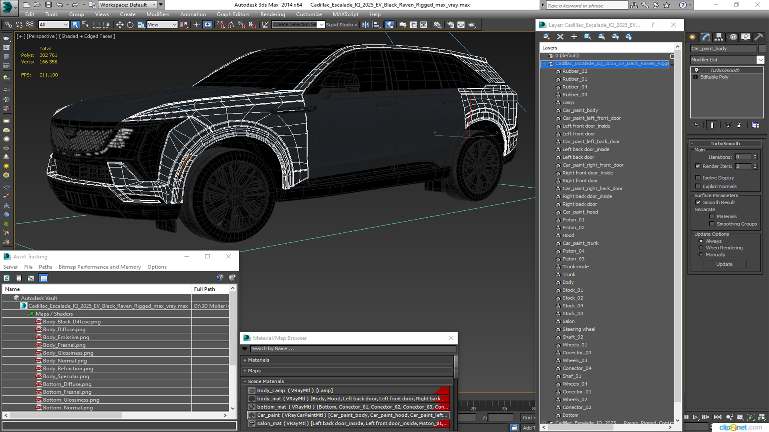The width and height of the screenshot is (769, 432).
Task: Toggle the Render Iters checkbox
Action: point(698,166)
